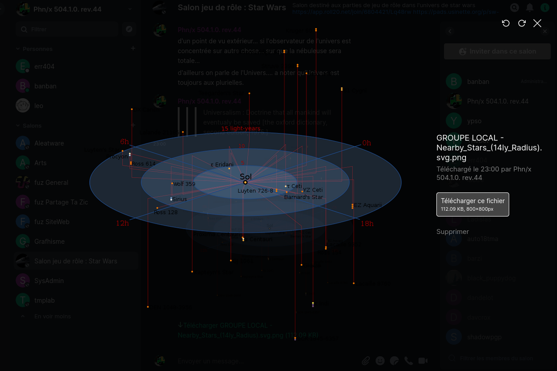This screenshot has height=371, width=557.
Task: Open the Arts room
Action: (76, 163)
